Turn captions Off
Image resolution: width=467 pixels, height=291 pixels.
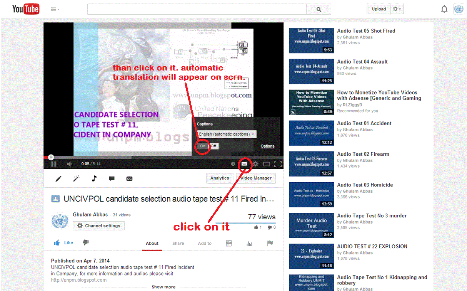pos(213,146)
